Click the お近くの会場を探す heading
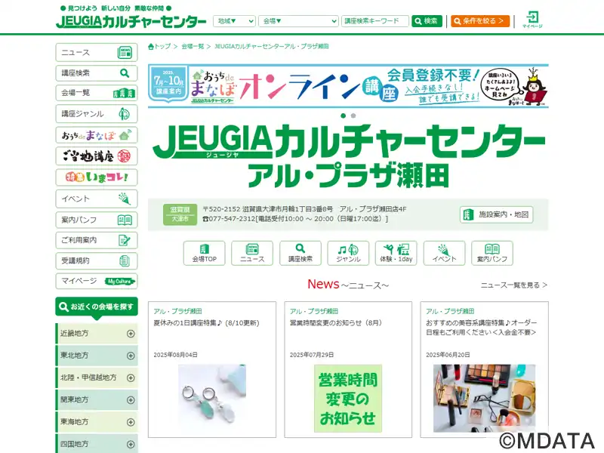The width and height of the screenshot is (604, 453). [97, 307]
